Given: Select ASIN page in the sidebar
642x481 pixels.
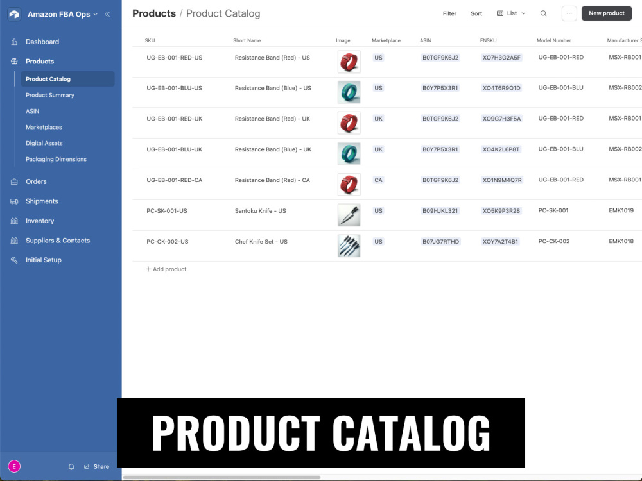Looking at the screenshot, I should coord(32,111).
